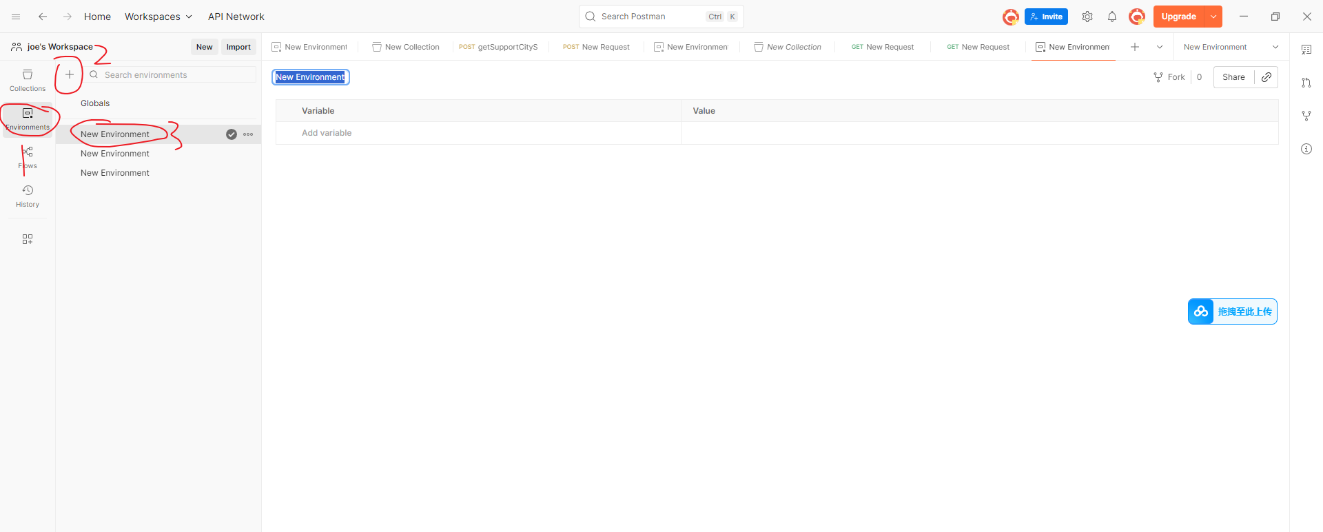Open the info icon in right sidebar
The width and height of the screenshot is (1323, 532).
(x=1306, y=149)
